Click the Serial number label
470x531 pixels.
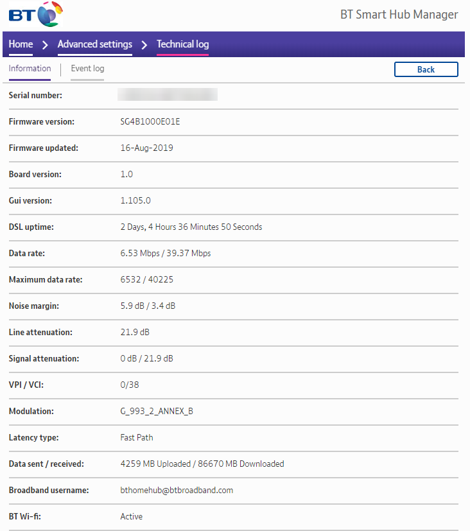tap(35, 96)
